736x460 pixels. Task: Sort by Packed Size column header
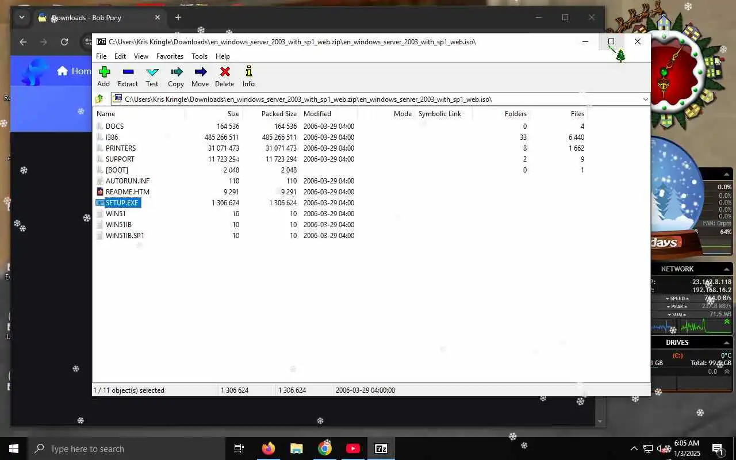[x=271, y=114]
